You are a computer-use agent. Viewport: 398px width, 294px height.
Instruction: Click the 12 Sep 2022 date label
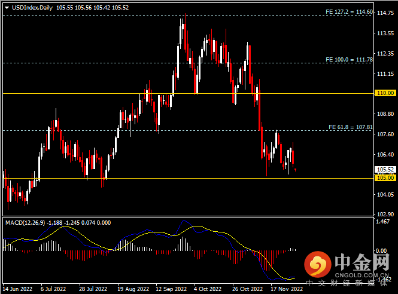[x=171, y=289]
